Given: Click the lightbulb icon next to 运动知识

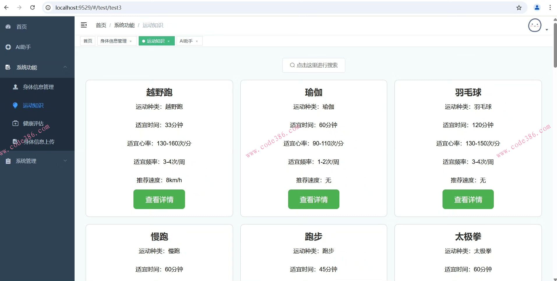Looking at the screenshot, I should click(x=15, y=106).
